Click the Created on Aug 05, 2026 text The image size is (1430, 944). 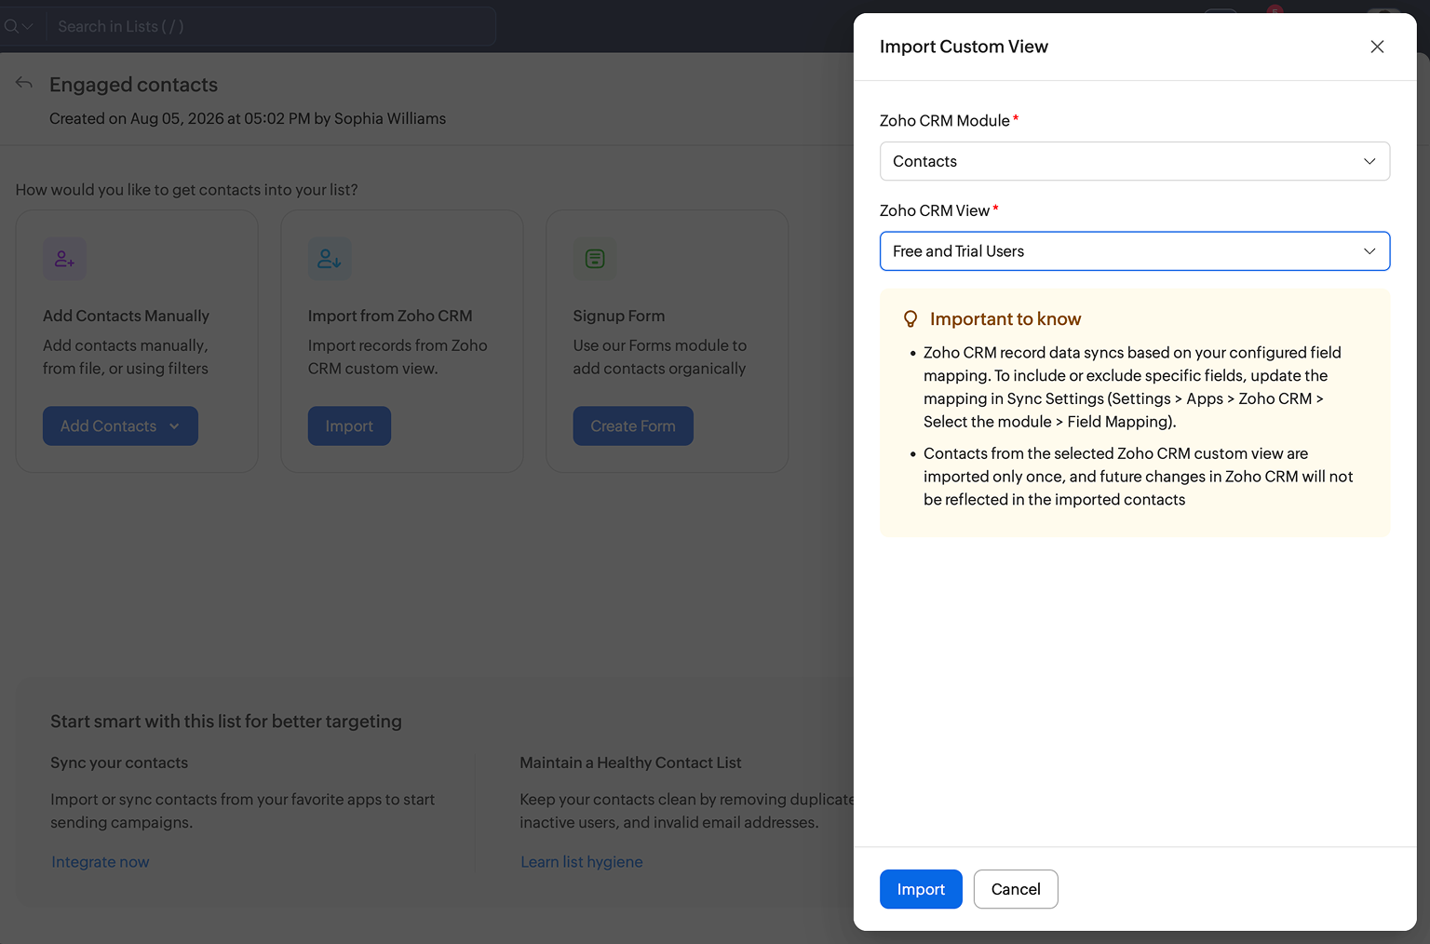[x=248, y=118]
